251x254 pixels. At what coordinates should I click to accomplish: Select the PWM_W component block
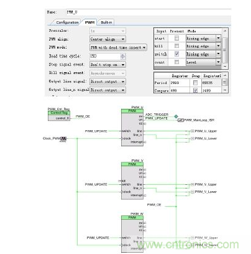132,234
